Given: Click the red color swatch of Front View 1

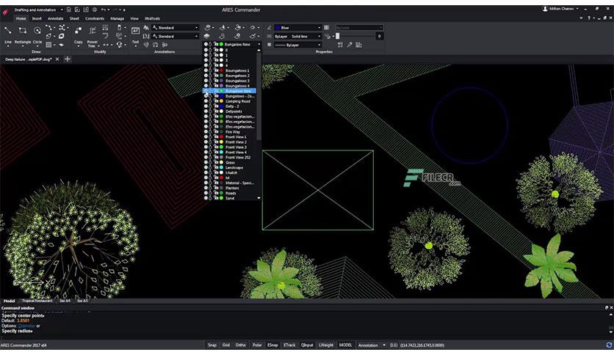Looking at the screenshot, I should pos(221,137).
